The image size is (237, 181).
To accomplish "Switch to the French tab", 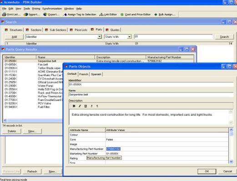I will (84, 74).
